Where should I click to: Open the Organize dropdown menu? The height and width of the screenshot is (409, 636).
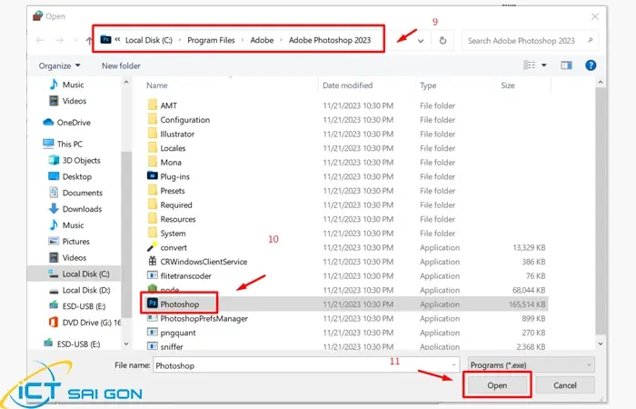tap(59, 65)
